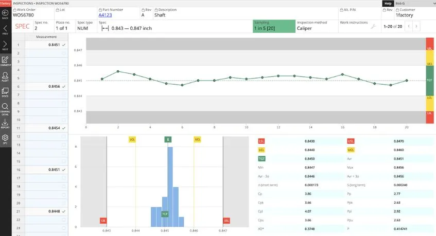Click the tallest histogram bar

[x=170, y=187]
